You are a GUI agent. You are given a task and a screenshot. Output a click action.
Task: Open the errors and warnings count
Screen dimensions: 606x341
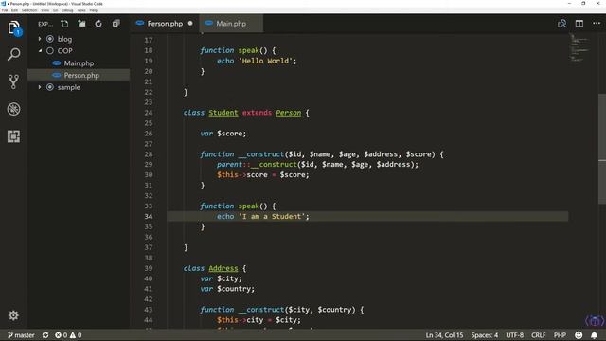[x=68, y=335]
